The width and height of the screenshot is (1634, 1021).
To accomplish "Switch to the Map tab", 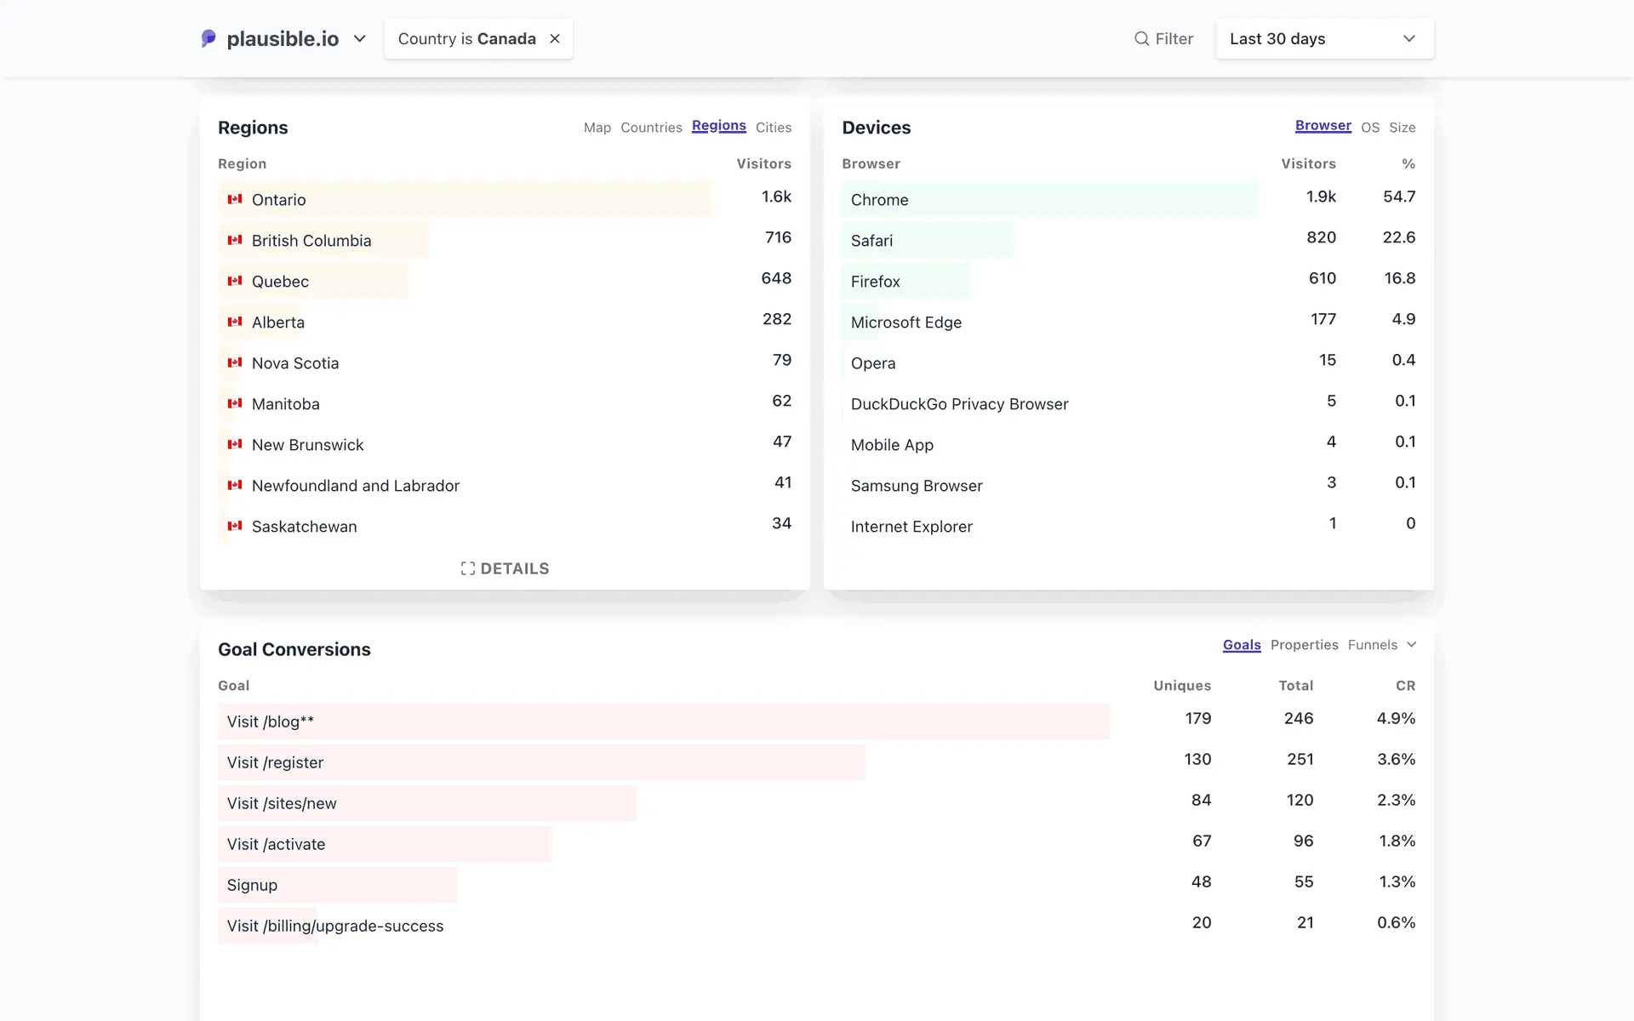I will (597, 128).
